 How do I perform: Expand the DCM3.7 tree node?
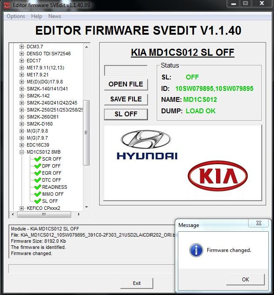[22, 47]
